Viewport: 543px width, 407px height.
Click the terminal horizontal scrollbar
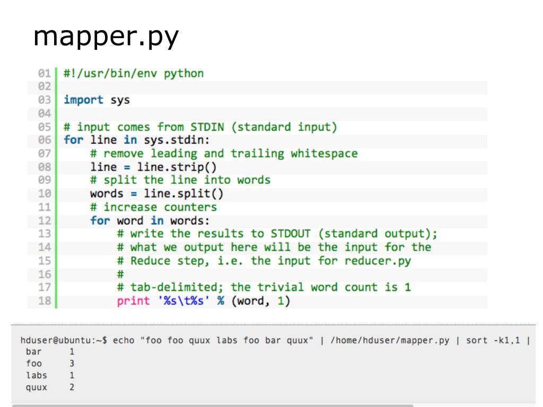(213, 405)
